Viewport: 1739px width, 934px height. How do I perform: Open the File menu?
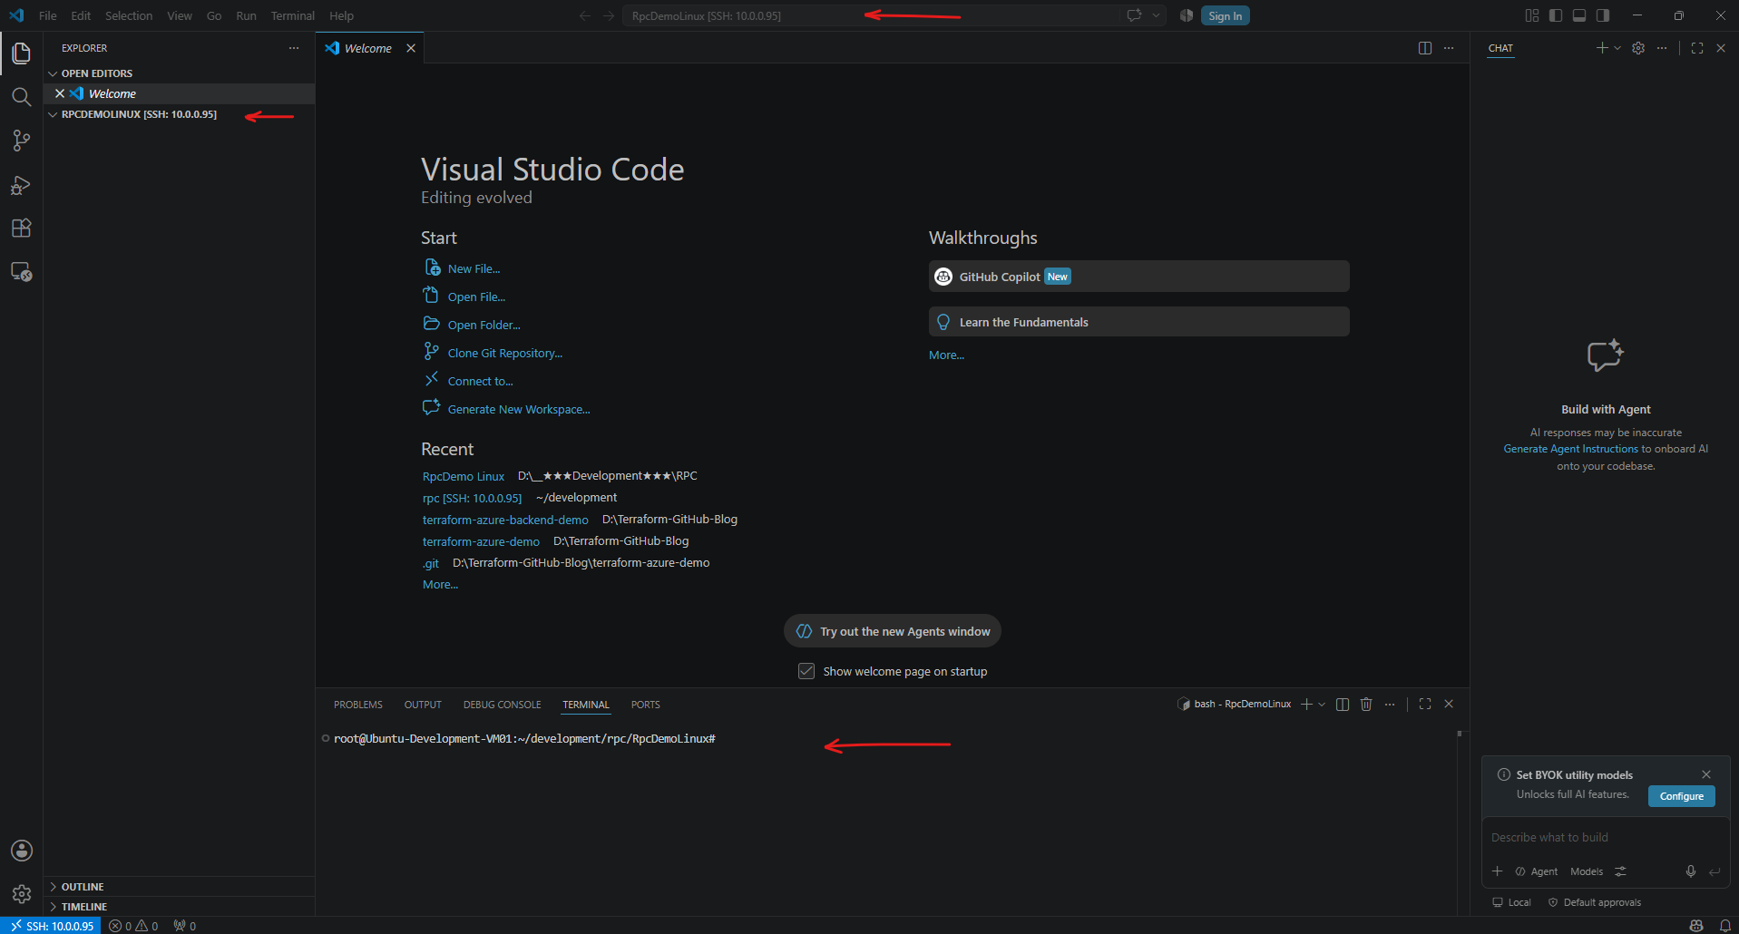(x=48, y=15)
